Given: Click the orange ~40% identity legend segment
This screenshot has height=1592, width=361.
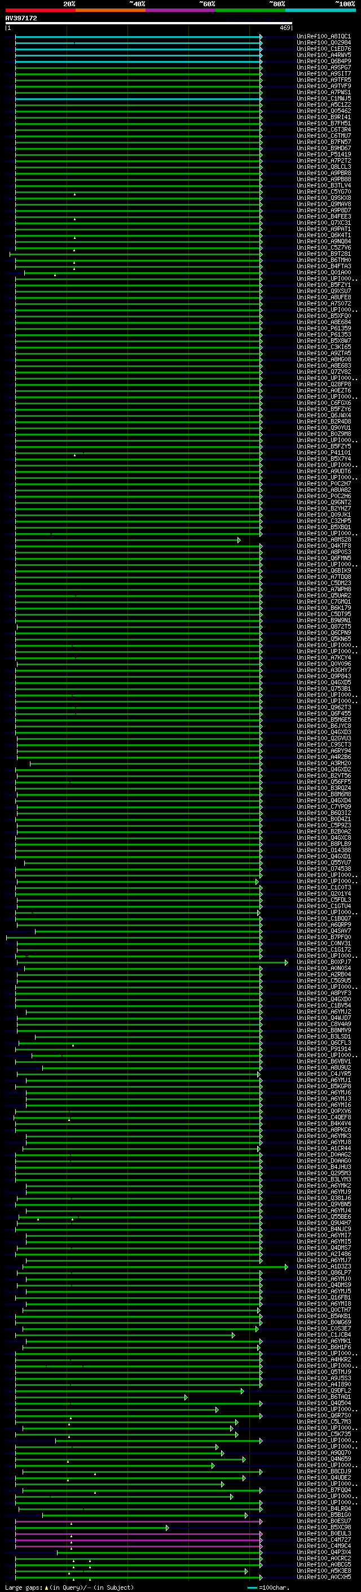Looking at the screenshot, I should [111, 10].
